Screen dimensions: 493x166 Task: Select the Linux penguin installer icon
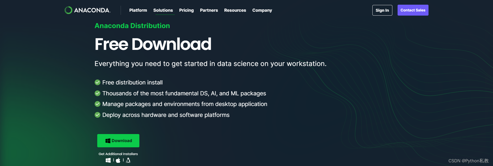128,160
